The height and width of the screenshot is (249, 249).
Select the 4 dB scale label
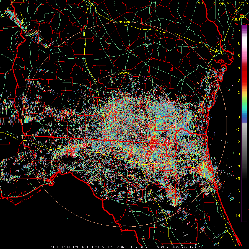click(239, 68)
